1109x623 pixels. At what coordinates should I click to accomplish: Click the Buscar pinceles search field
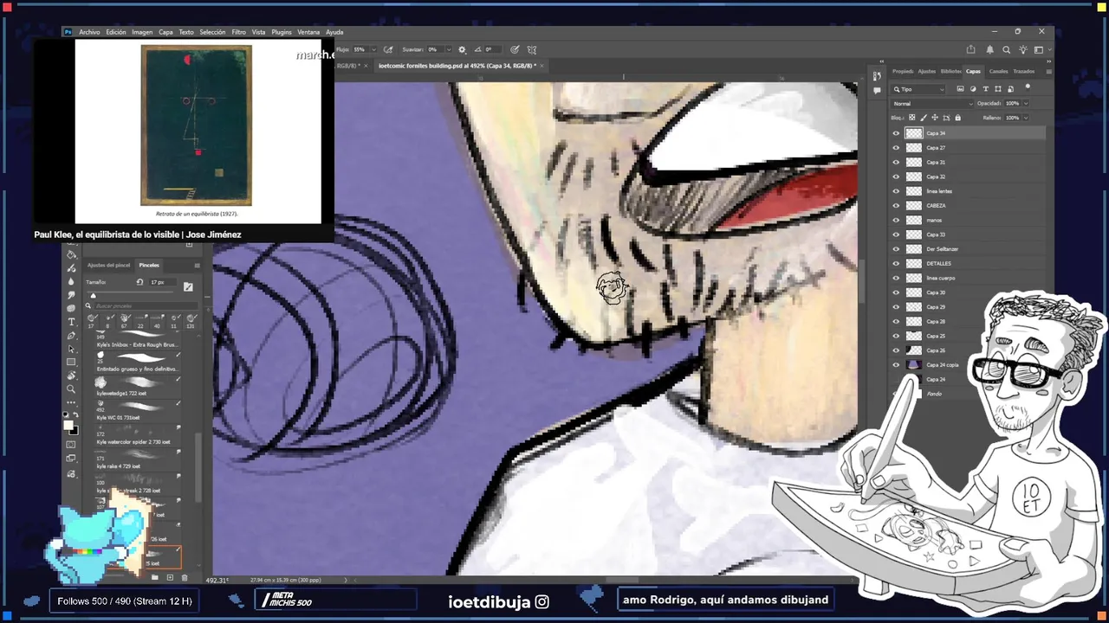tap(146, 305)
